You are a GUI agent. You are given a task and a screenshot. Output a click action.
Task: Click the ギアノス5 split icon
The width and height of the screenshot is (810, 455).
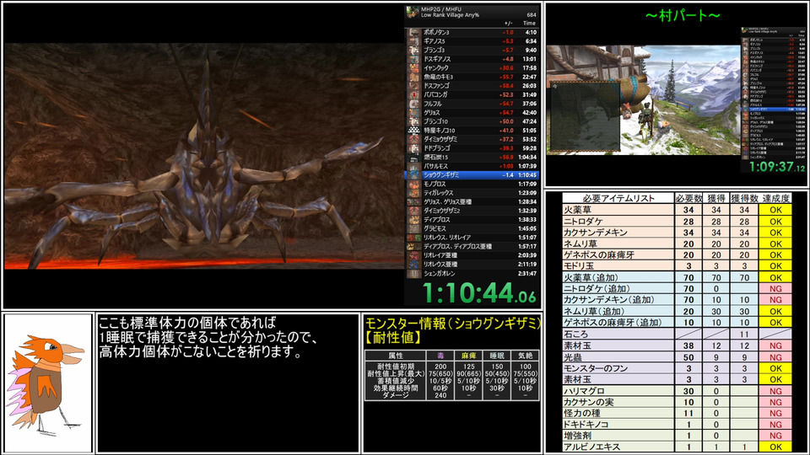click(x=414, y=41)
